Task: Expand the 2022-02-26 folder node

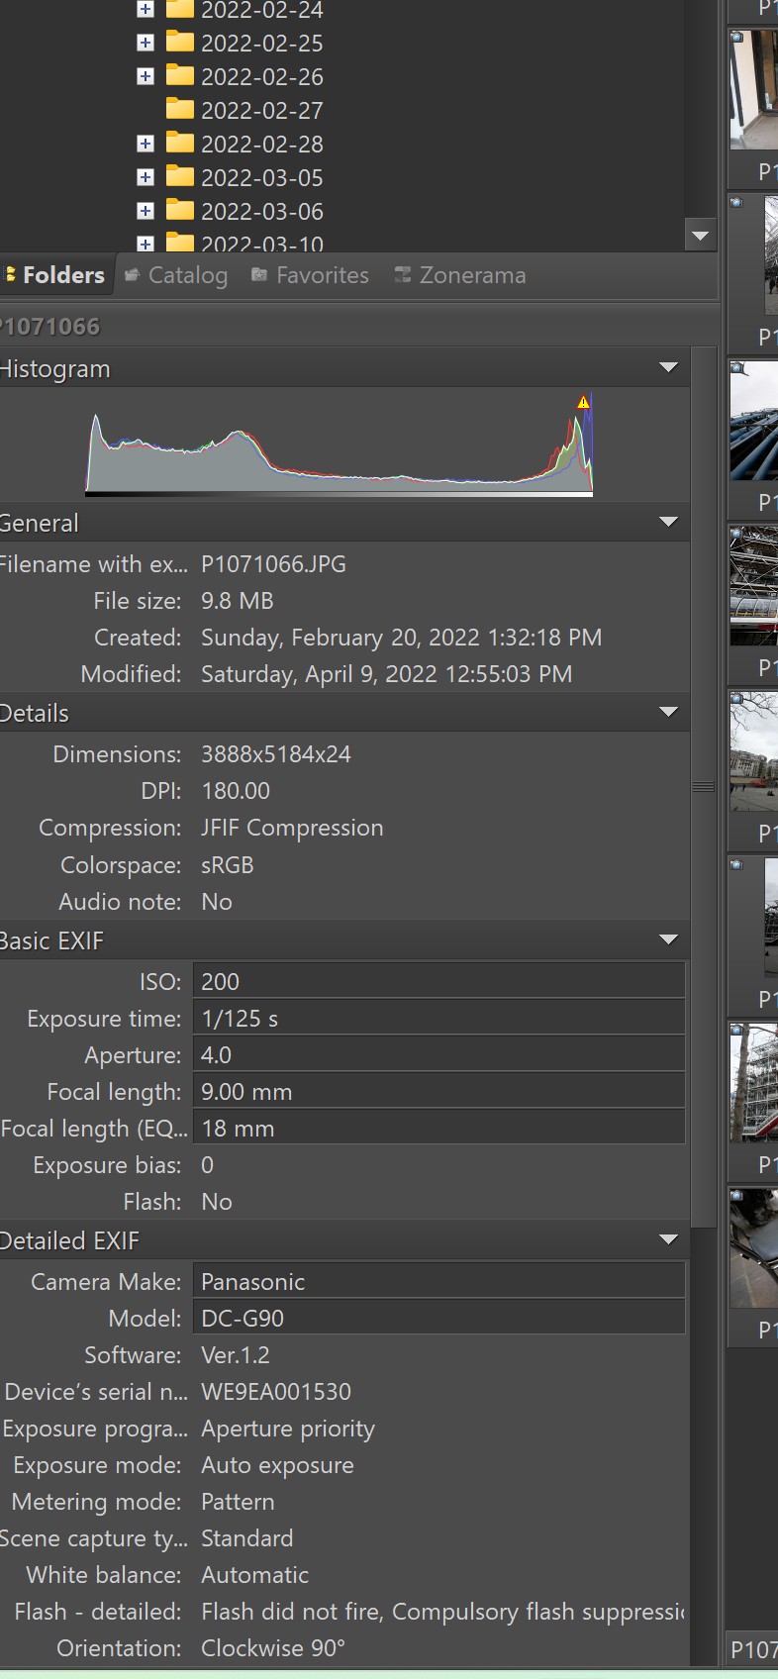Action: [x=146, y=76]
